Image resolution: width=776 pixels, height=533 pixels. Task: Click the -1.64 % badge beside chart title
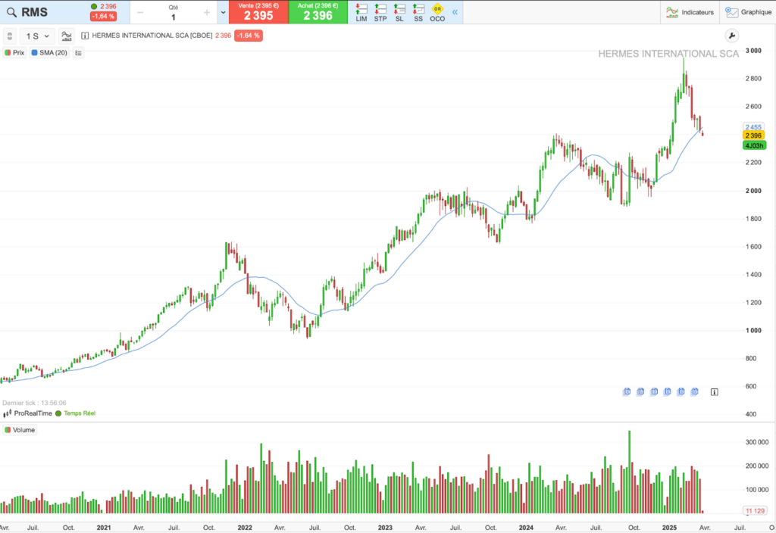(249, 36)
